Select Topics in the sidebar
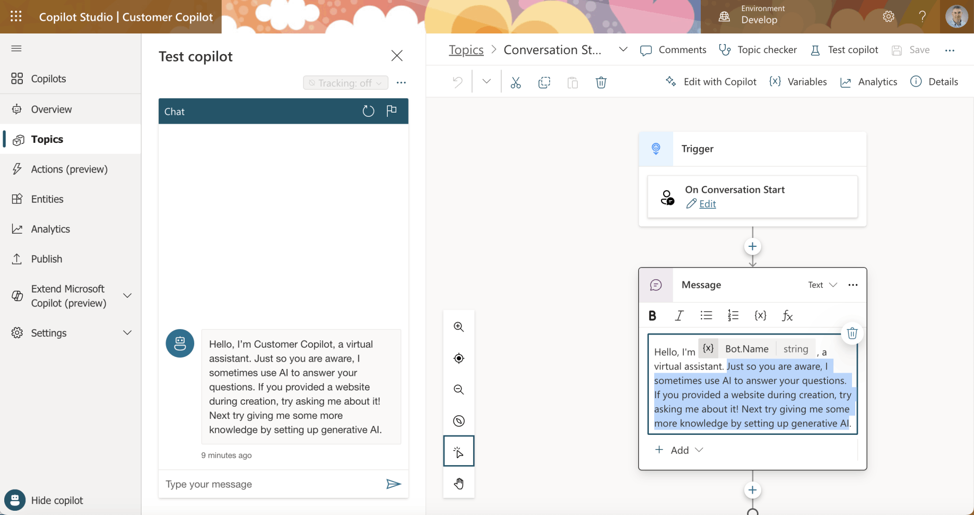The width and height of the screenshot is (974, 515). tap(71, 139)
